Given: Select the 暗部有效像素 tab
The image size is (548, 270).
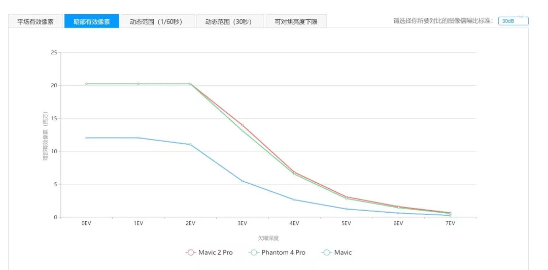Looking at the screenshot, I should (91, 21).
